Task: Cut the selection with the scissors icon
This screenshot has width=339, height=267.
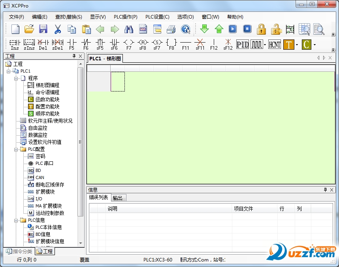Action: tap(58, 29)
